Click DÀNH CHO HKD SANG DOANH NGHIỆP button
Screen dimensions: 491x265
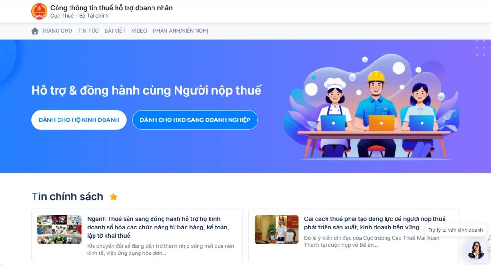click(x=195, y=120)
